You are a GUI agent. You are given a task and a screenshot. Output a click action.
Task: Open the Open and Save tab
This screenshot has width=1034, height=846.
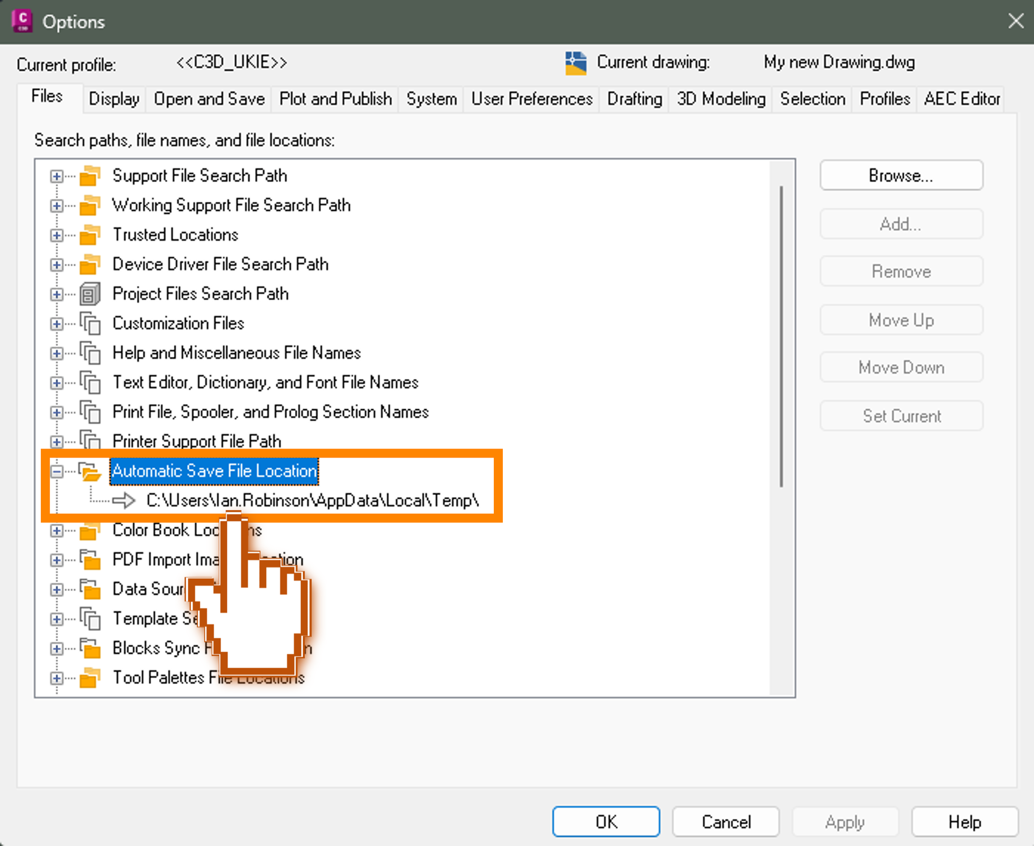209,99
